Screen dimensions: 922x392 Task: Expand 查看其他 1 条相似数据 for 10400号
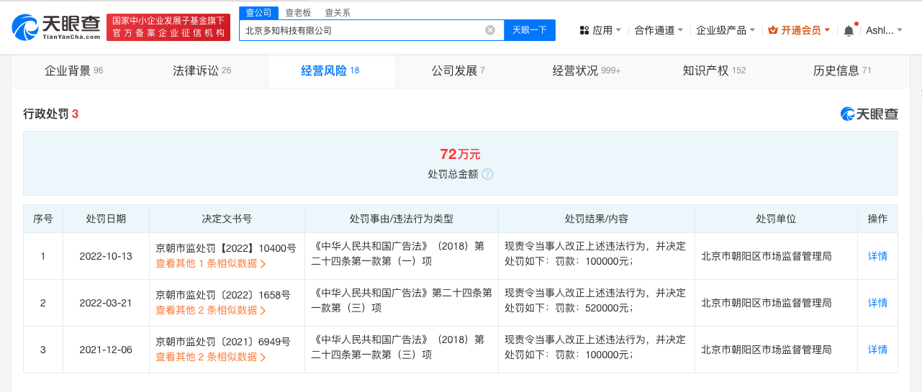211,264
